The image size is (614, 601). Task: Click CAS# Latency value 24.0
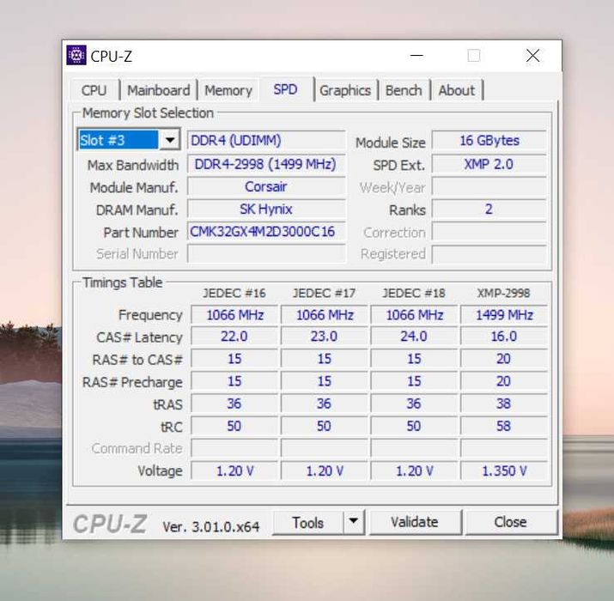coord(414,337)
